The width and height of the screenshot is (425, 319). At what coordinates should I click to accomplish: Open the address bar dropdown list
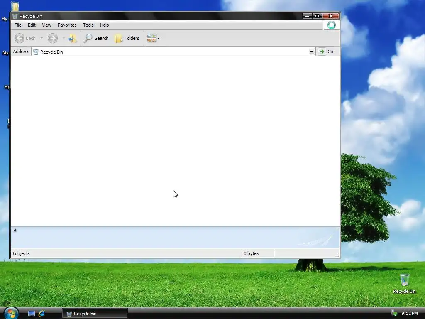pyautogui.click(x=312, y=52)
